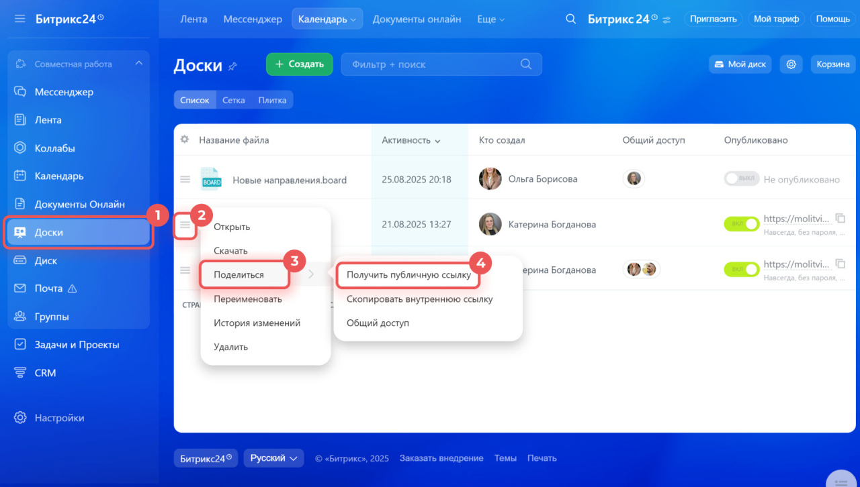Open the gear settings icon next to Мой диск
The image size is (860, 487).
tap(791, 64)
